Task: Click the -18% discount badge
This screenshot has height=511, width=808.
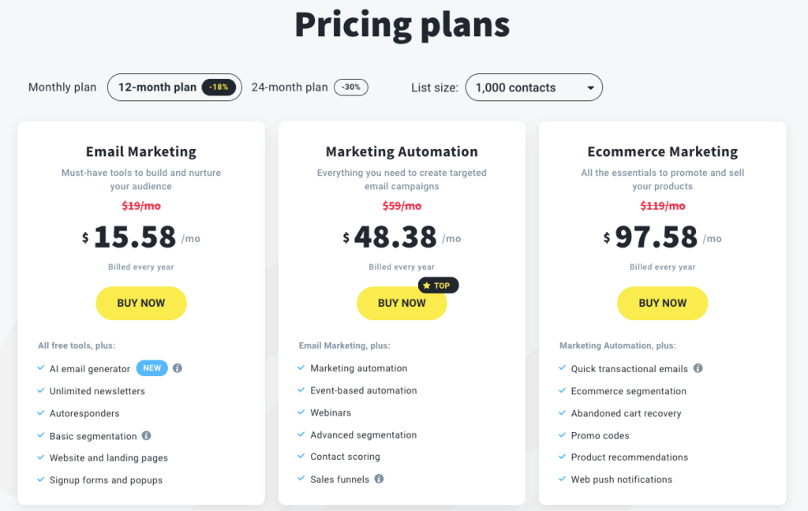Action: 219,88
